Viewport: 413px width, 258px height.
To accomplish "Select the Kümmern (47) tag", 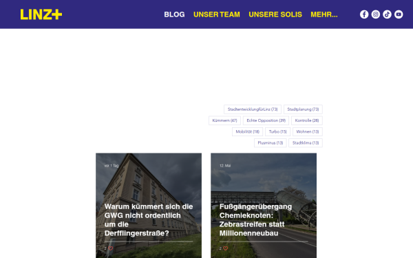I will (x=224, y=120).
